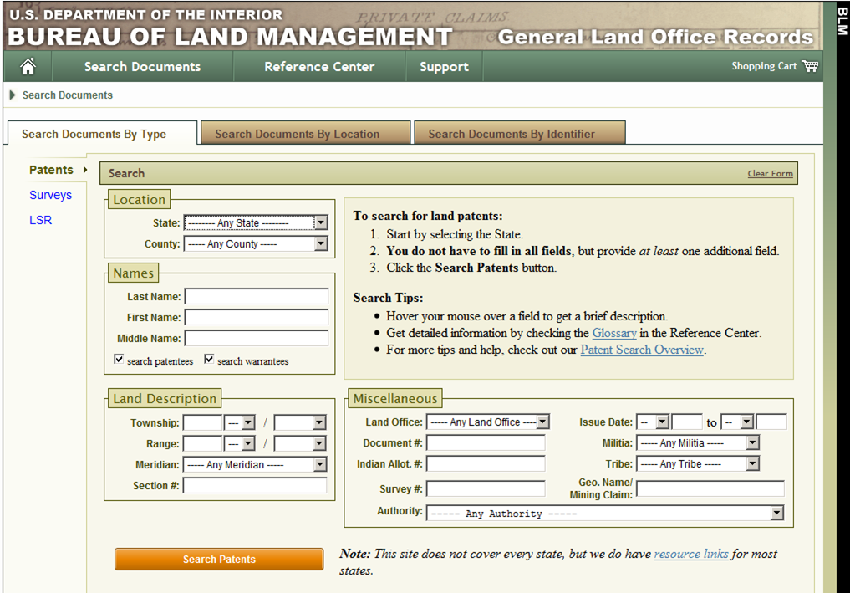Open the Tribe dropdown
This screenshot has height=593, width=850.
(x=698, y=464)
